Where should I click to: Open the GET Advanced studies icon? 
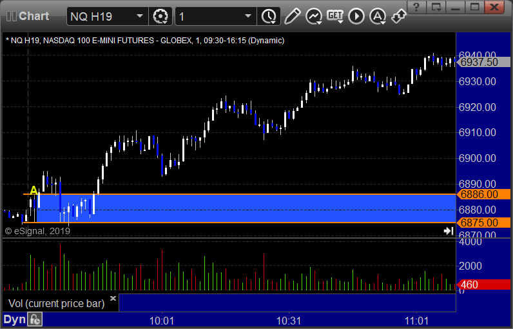click(335, 16)
